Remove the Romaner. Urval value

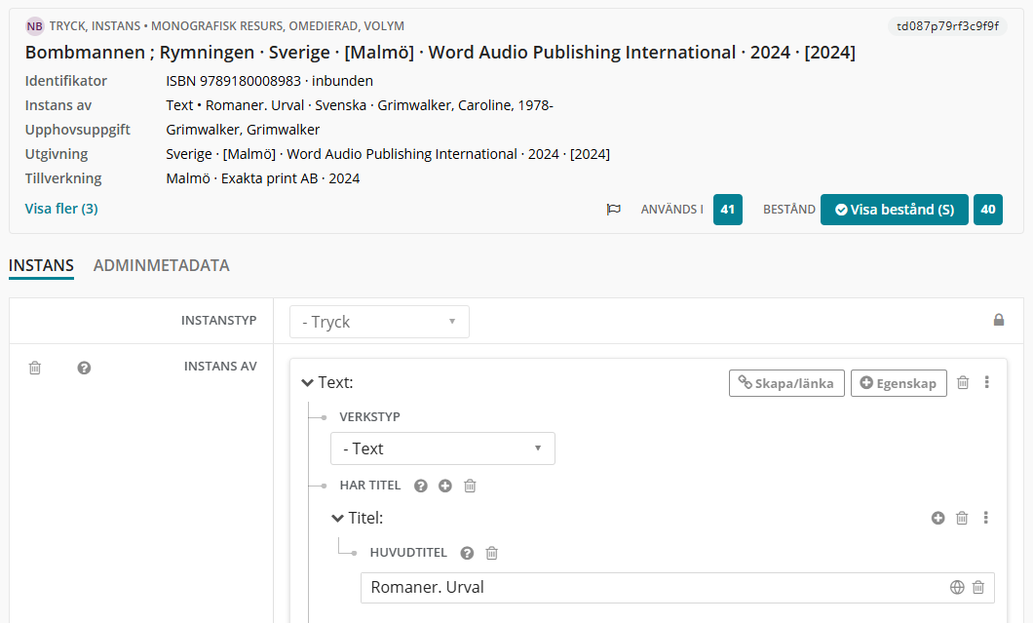pos(978,587)
